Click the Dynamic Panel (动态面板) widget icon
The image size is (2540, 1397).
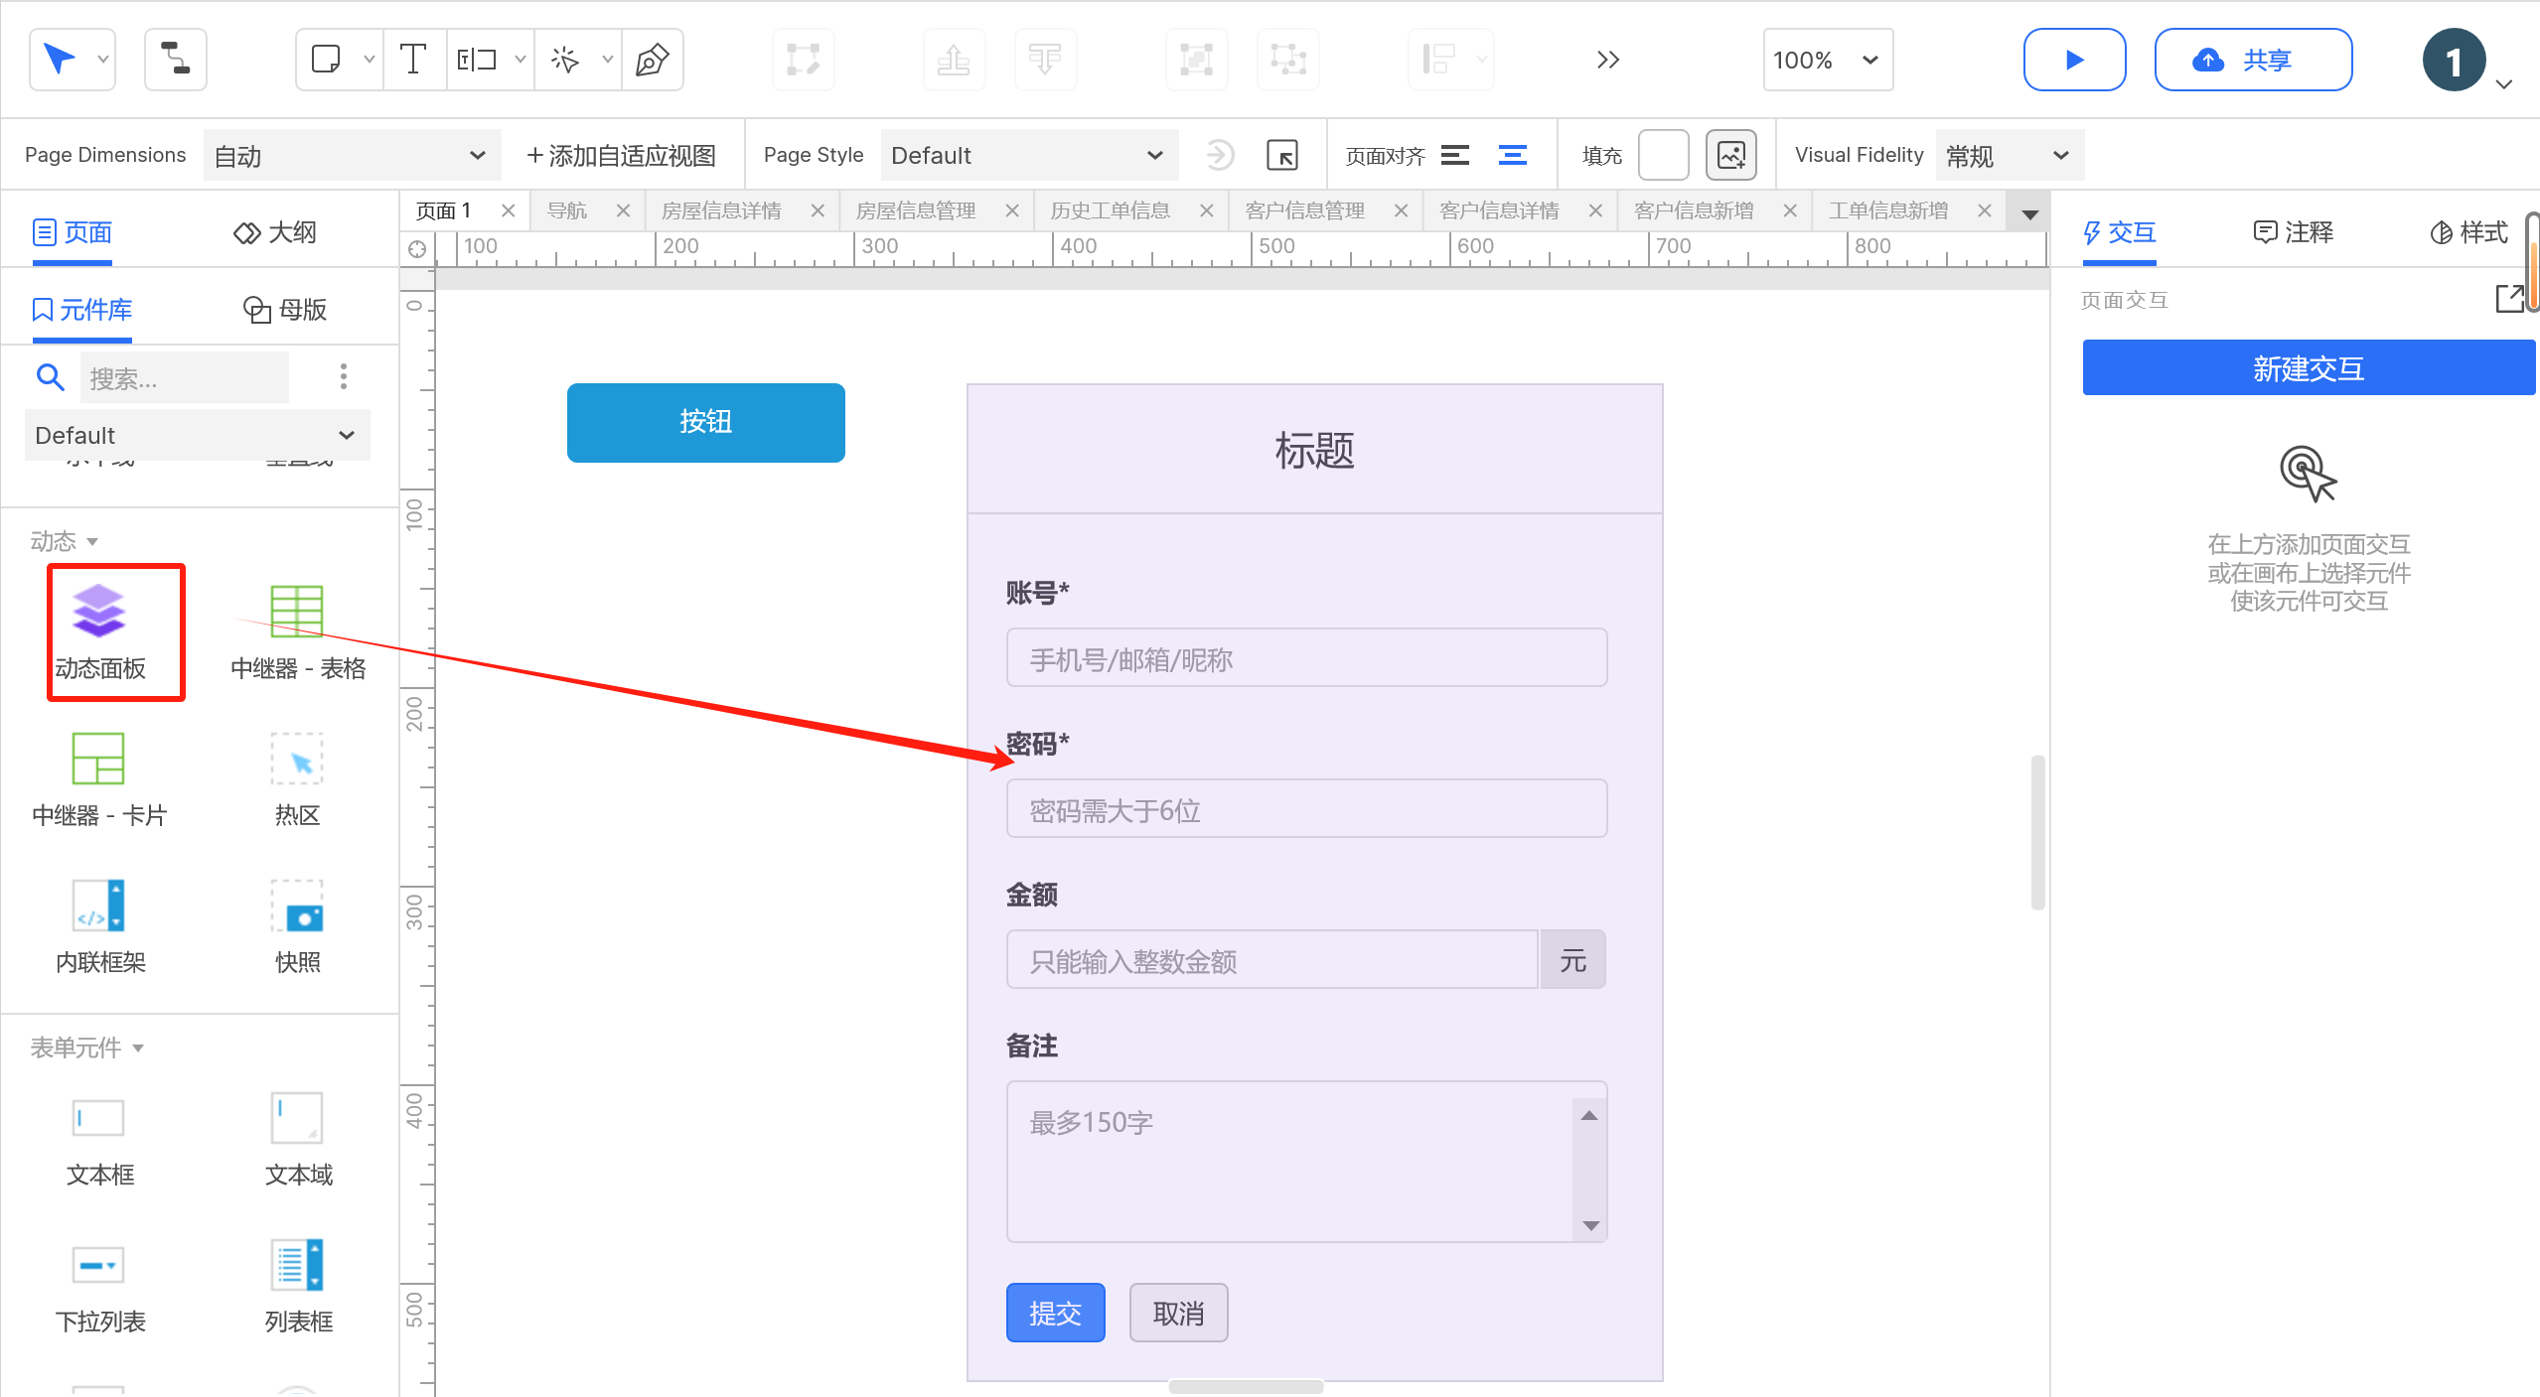coord(98,611)
